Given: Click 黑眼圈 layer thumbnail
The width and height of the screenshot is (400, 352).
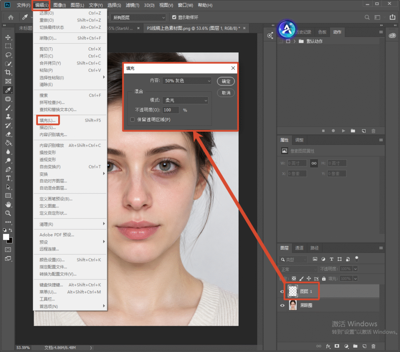Looking at the screenshot, I should coord(293,305).
